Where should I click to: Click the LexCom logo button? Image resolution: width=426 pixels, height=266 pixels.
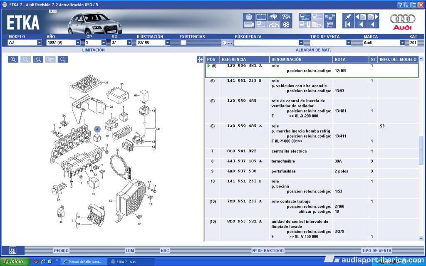tap(13, 250)
